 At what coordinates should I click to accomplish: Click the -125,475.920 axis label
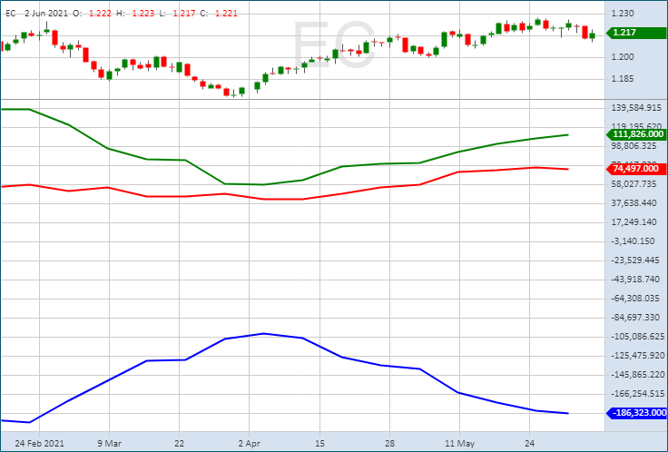pyautogui.click(x=638, y=355)
